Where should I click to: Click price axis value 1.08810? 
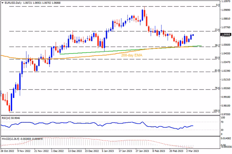[x=226, y=19]
